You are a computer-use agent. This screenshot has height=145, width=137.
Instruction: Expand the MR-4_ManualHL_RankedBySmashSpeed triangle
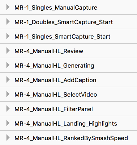point(8,138)
